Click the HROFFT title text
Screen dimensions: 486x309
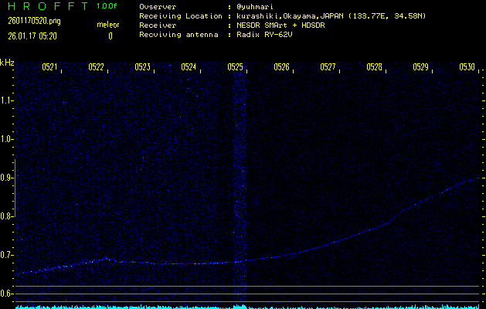pyautogui.click(x=47, y=6)
